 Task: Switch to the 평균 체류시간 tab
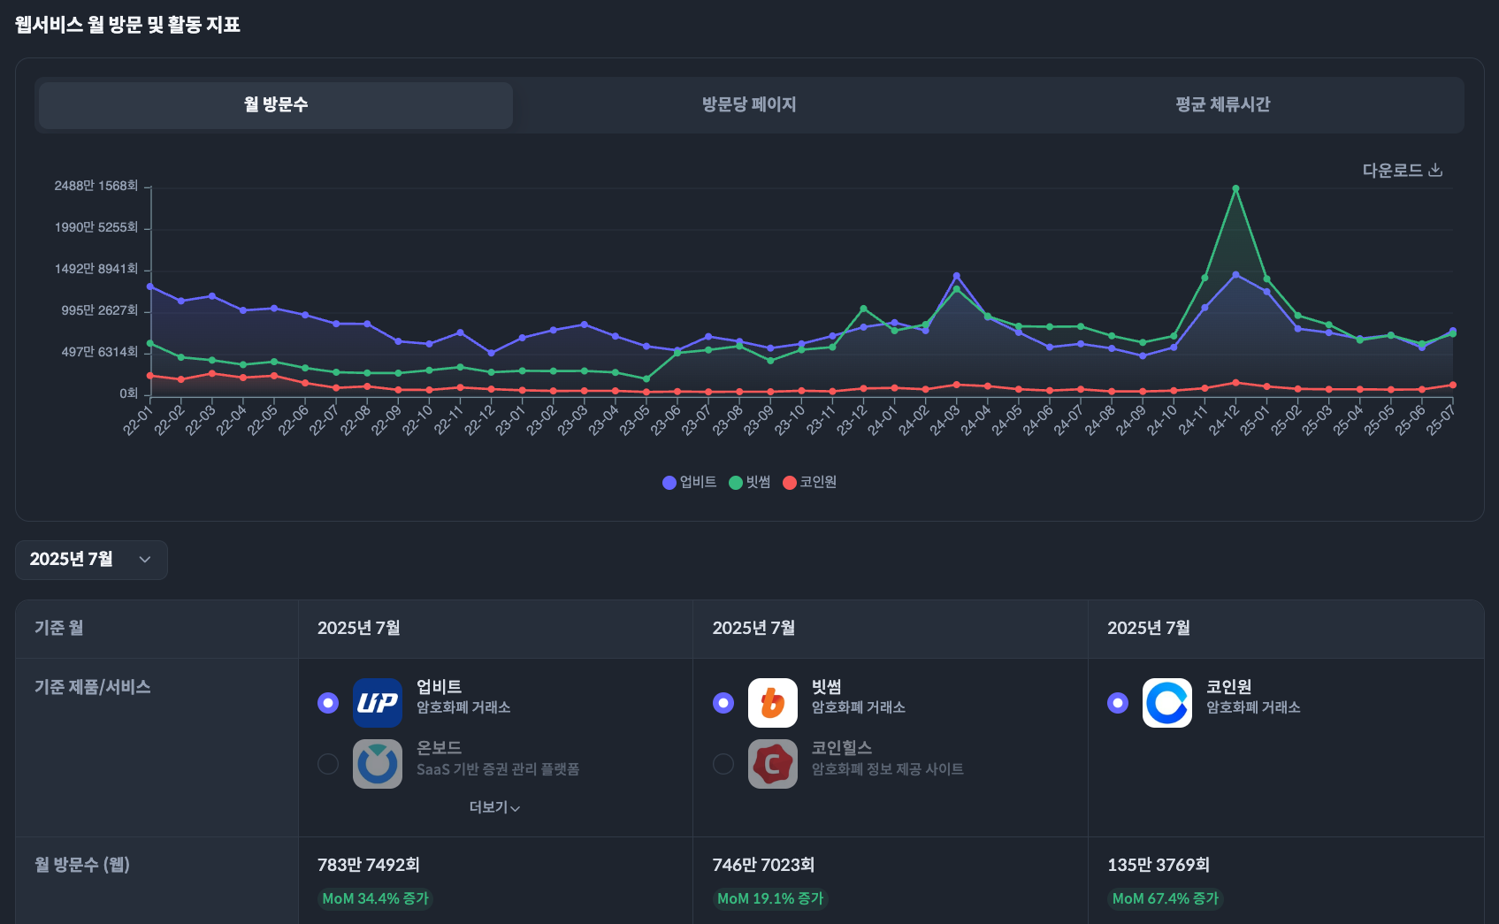(1222, 104)
